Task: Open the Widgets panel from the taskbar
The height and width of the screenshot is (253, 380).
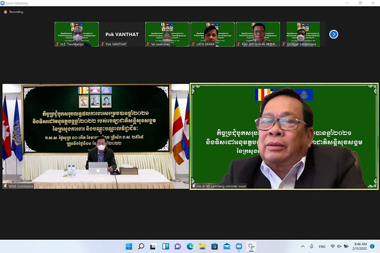Action: tap(166, 246)
